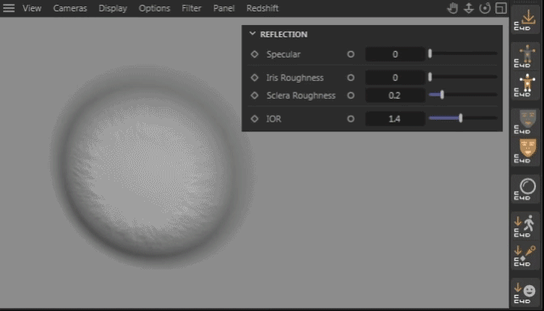This screenshot has width=544, height=311.
Task: Toggle the Specular keyframe diamond
Action: (255, 54)
